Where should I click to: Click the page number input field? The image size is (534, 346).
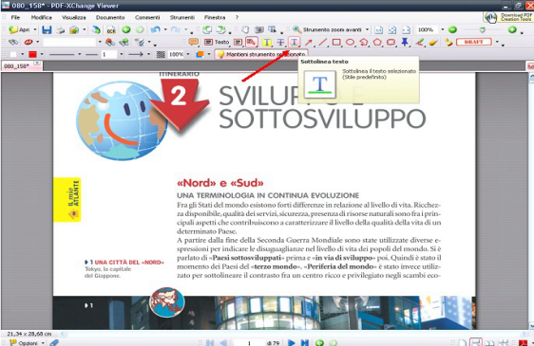(x=249, y=342)
